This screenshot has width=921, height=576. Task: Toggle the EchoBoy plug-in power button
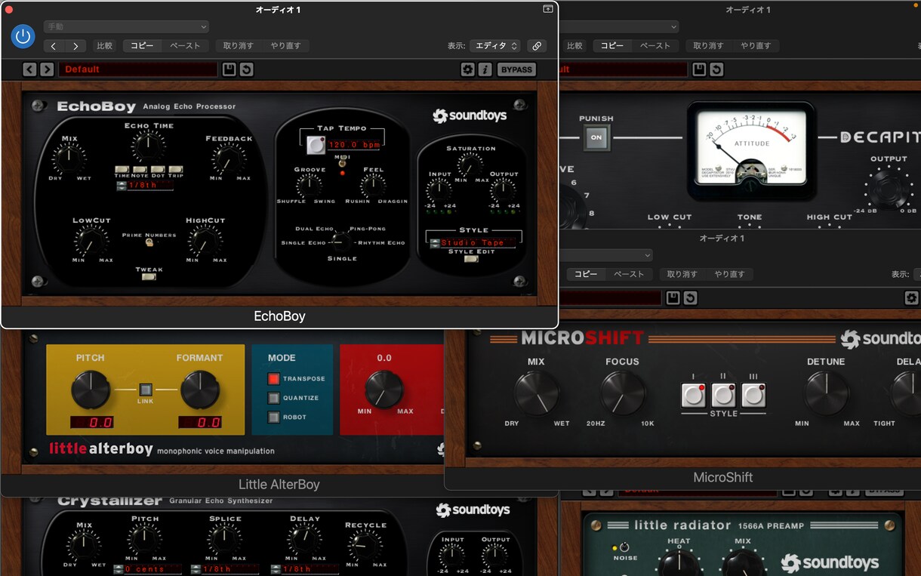click(23, 35)
